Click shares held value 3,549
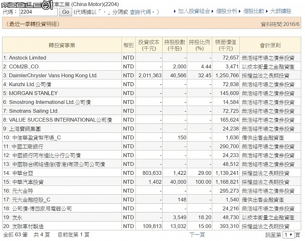 pyautogui.click(x=180, y=217)
